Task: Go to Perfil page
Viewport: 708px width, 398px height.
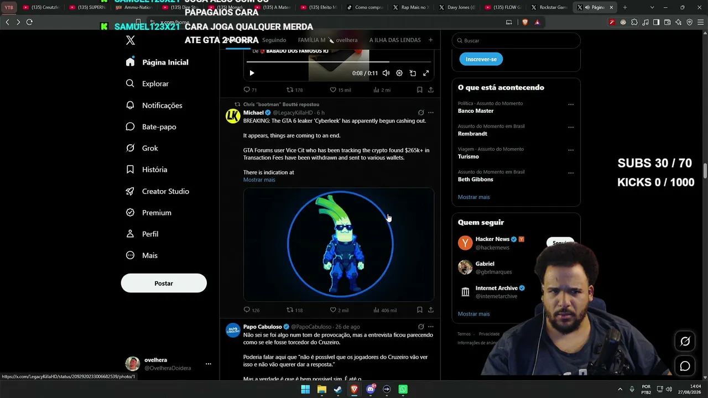Action: 142,234
